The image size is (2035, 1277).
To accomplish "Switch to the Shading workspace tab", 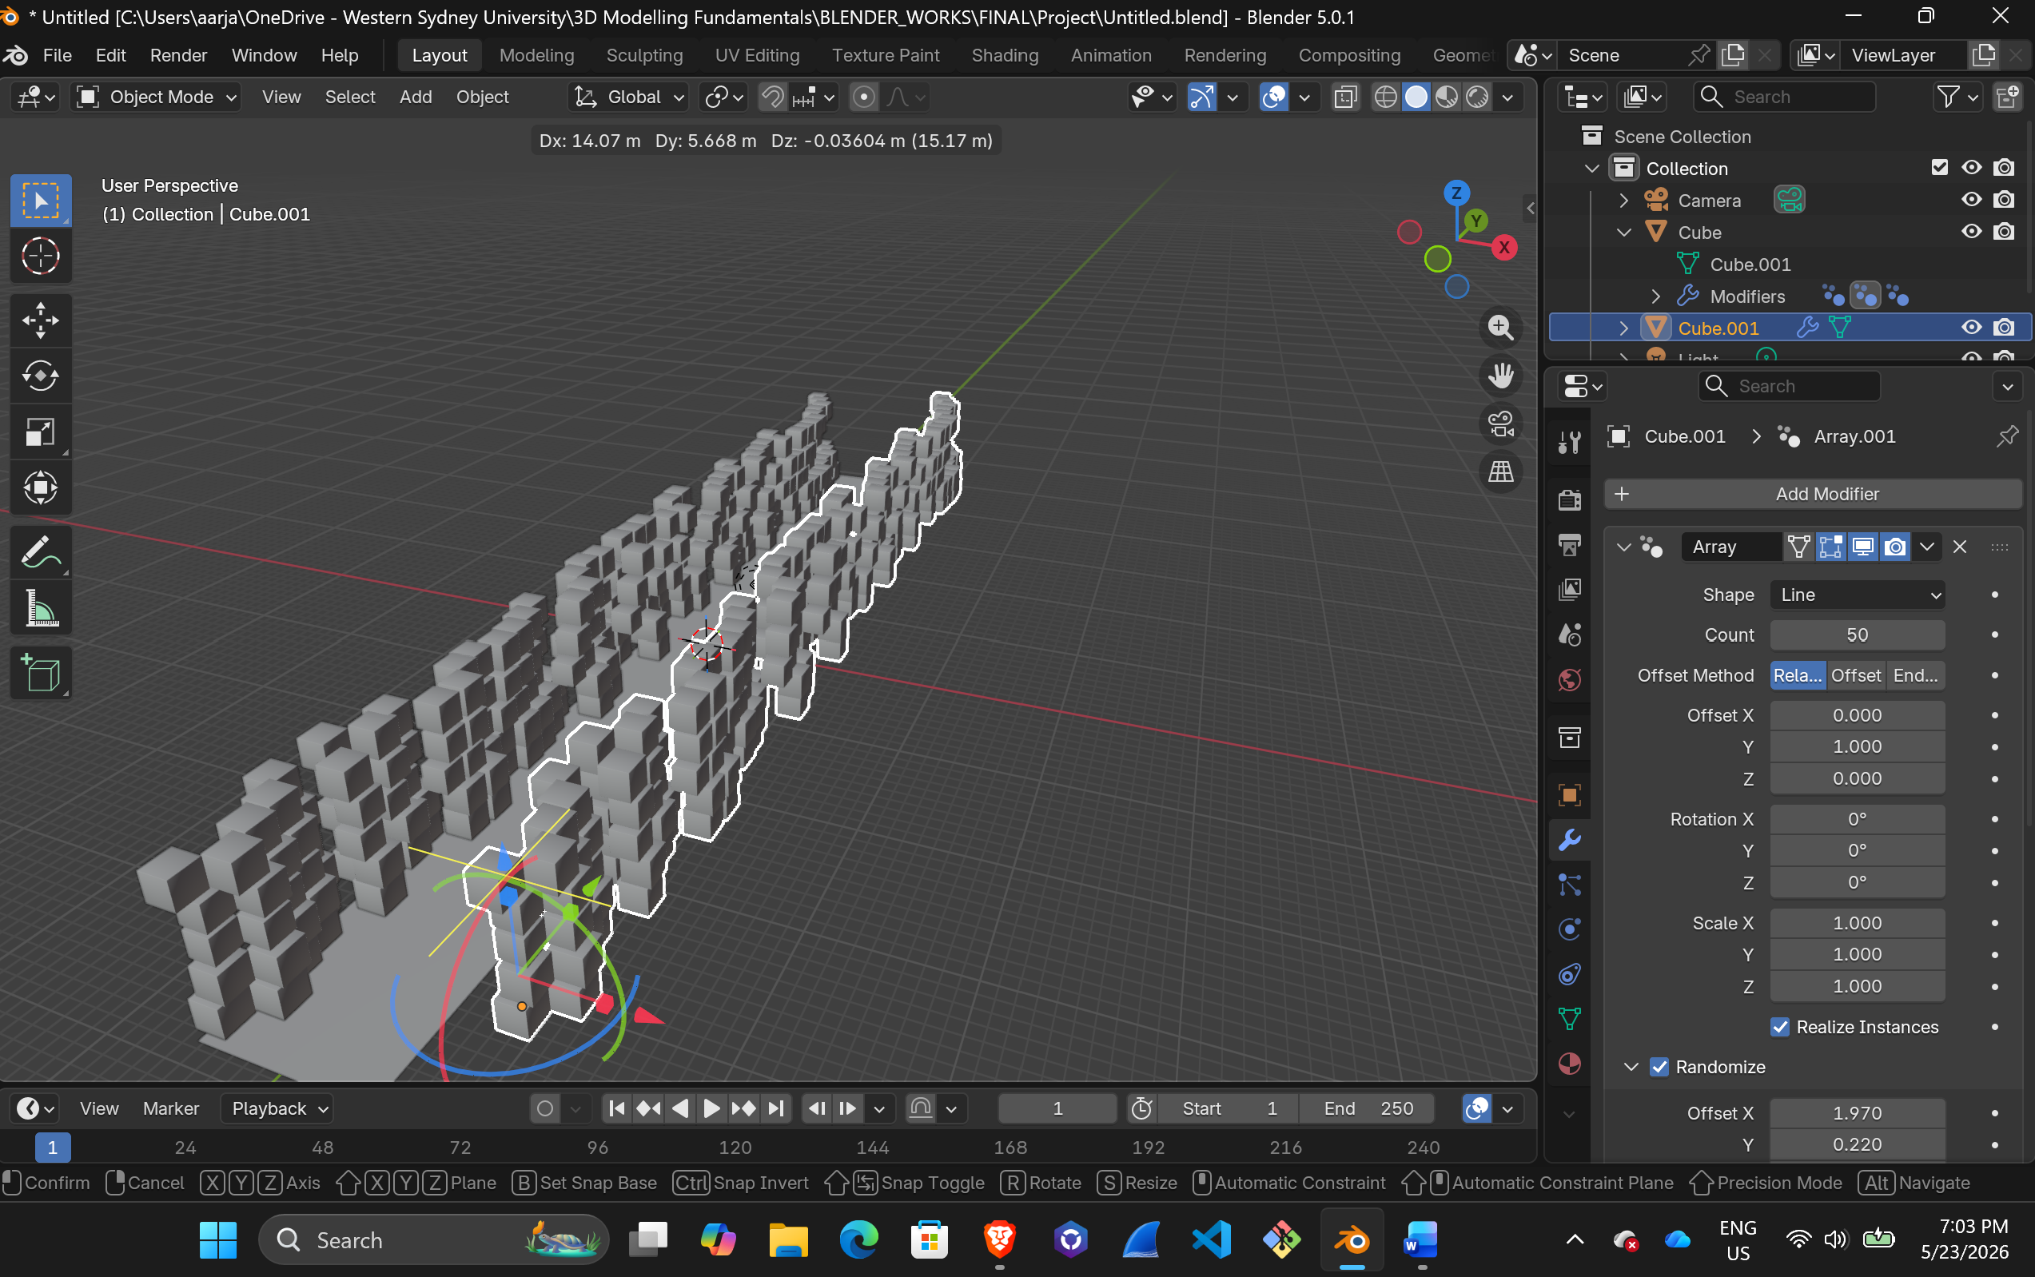I will [1005, 55].
